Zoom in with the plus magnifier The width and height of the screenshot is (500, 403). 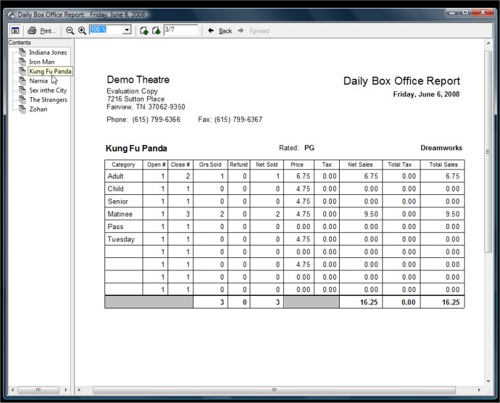pyautogui.click(x=82, y=31)
